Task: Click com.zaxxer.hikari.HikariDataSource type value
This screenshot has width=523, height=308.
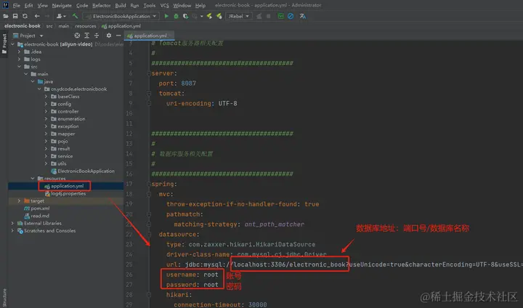Action: (x=252, y=245)
